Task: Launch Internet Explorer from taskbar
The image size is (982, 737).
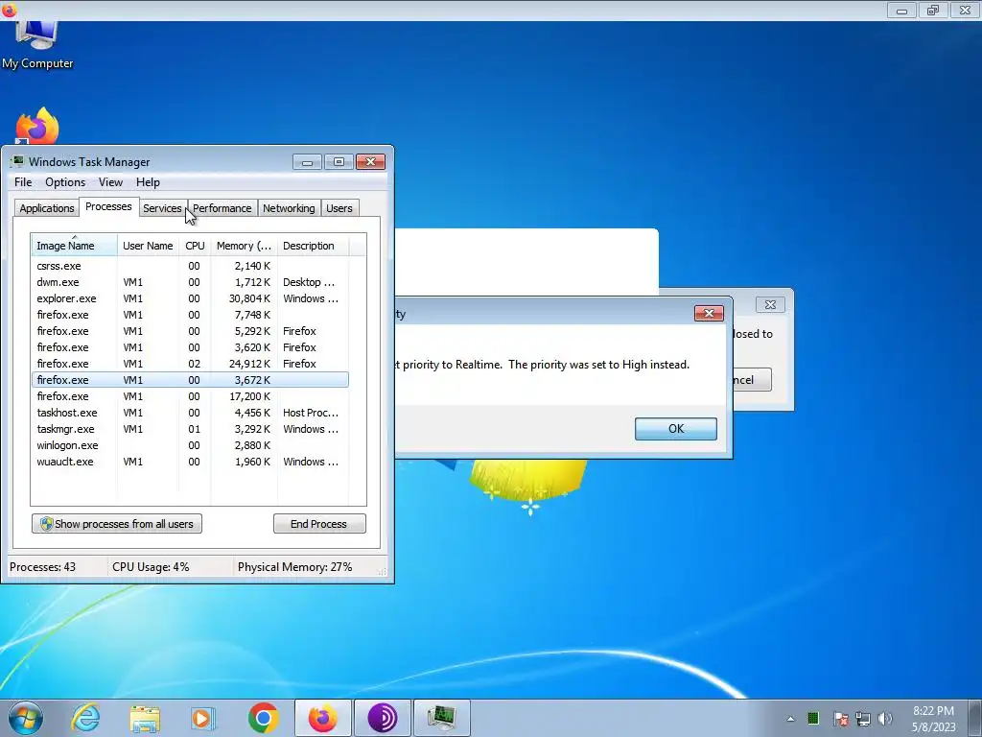Action: (x=85, y=718)
